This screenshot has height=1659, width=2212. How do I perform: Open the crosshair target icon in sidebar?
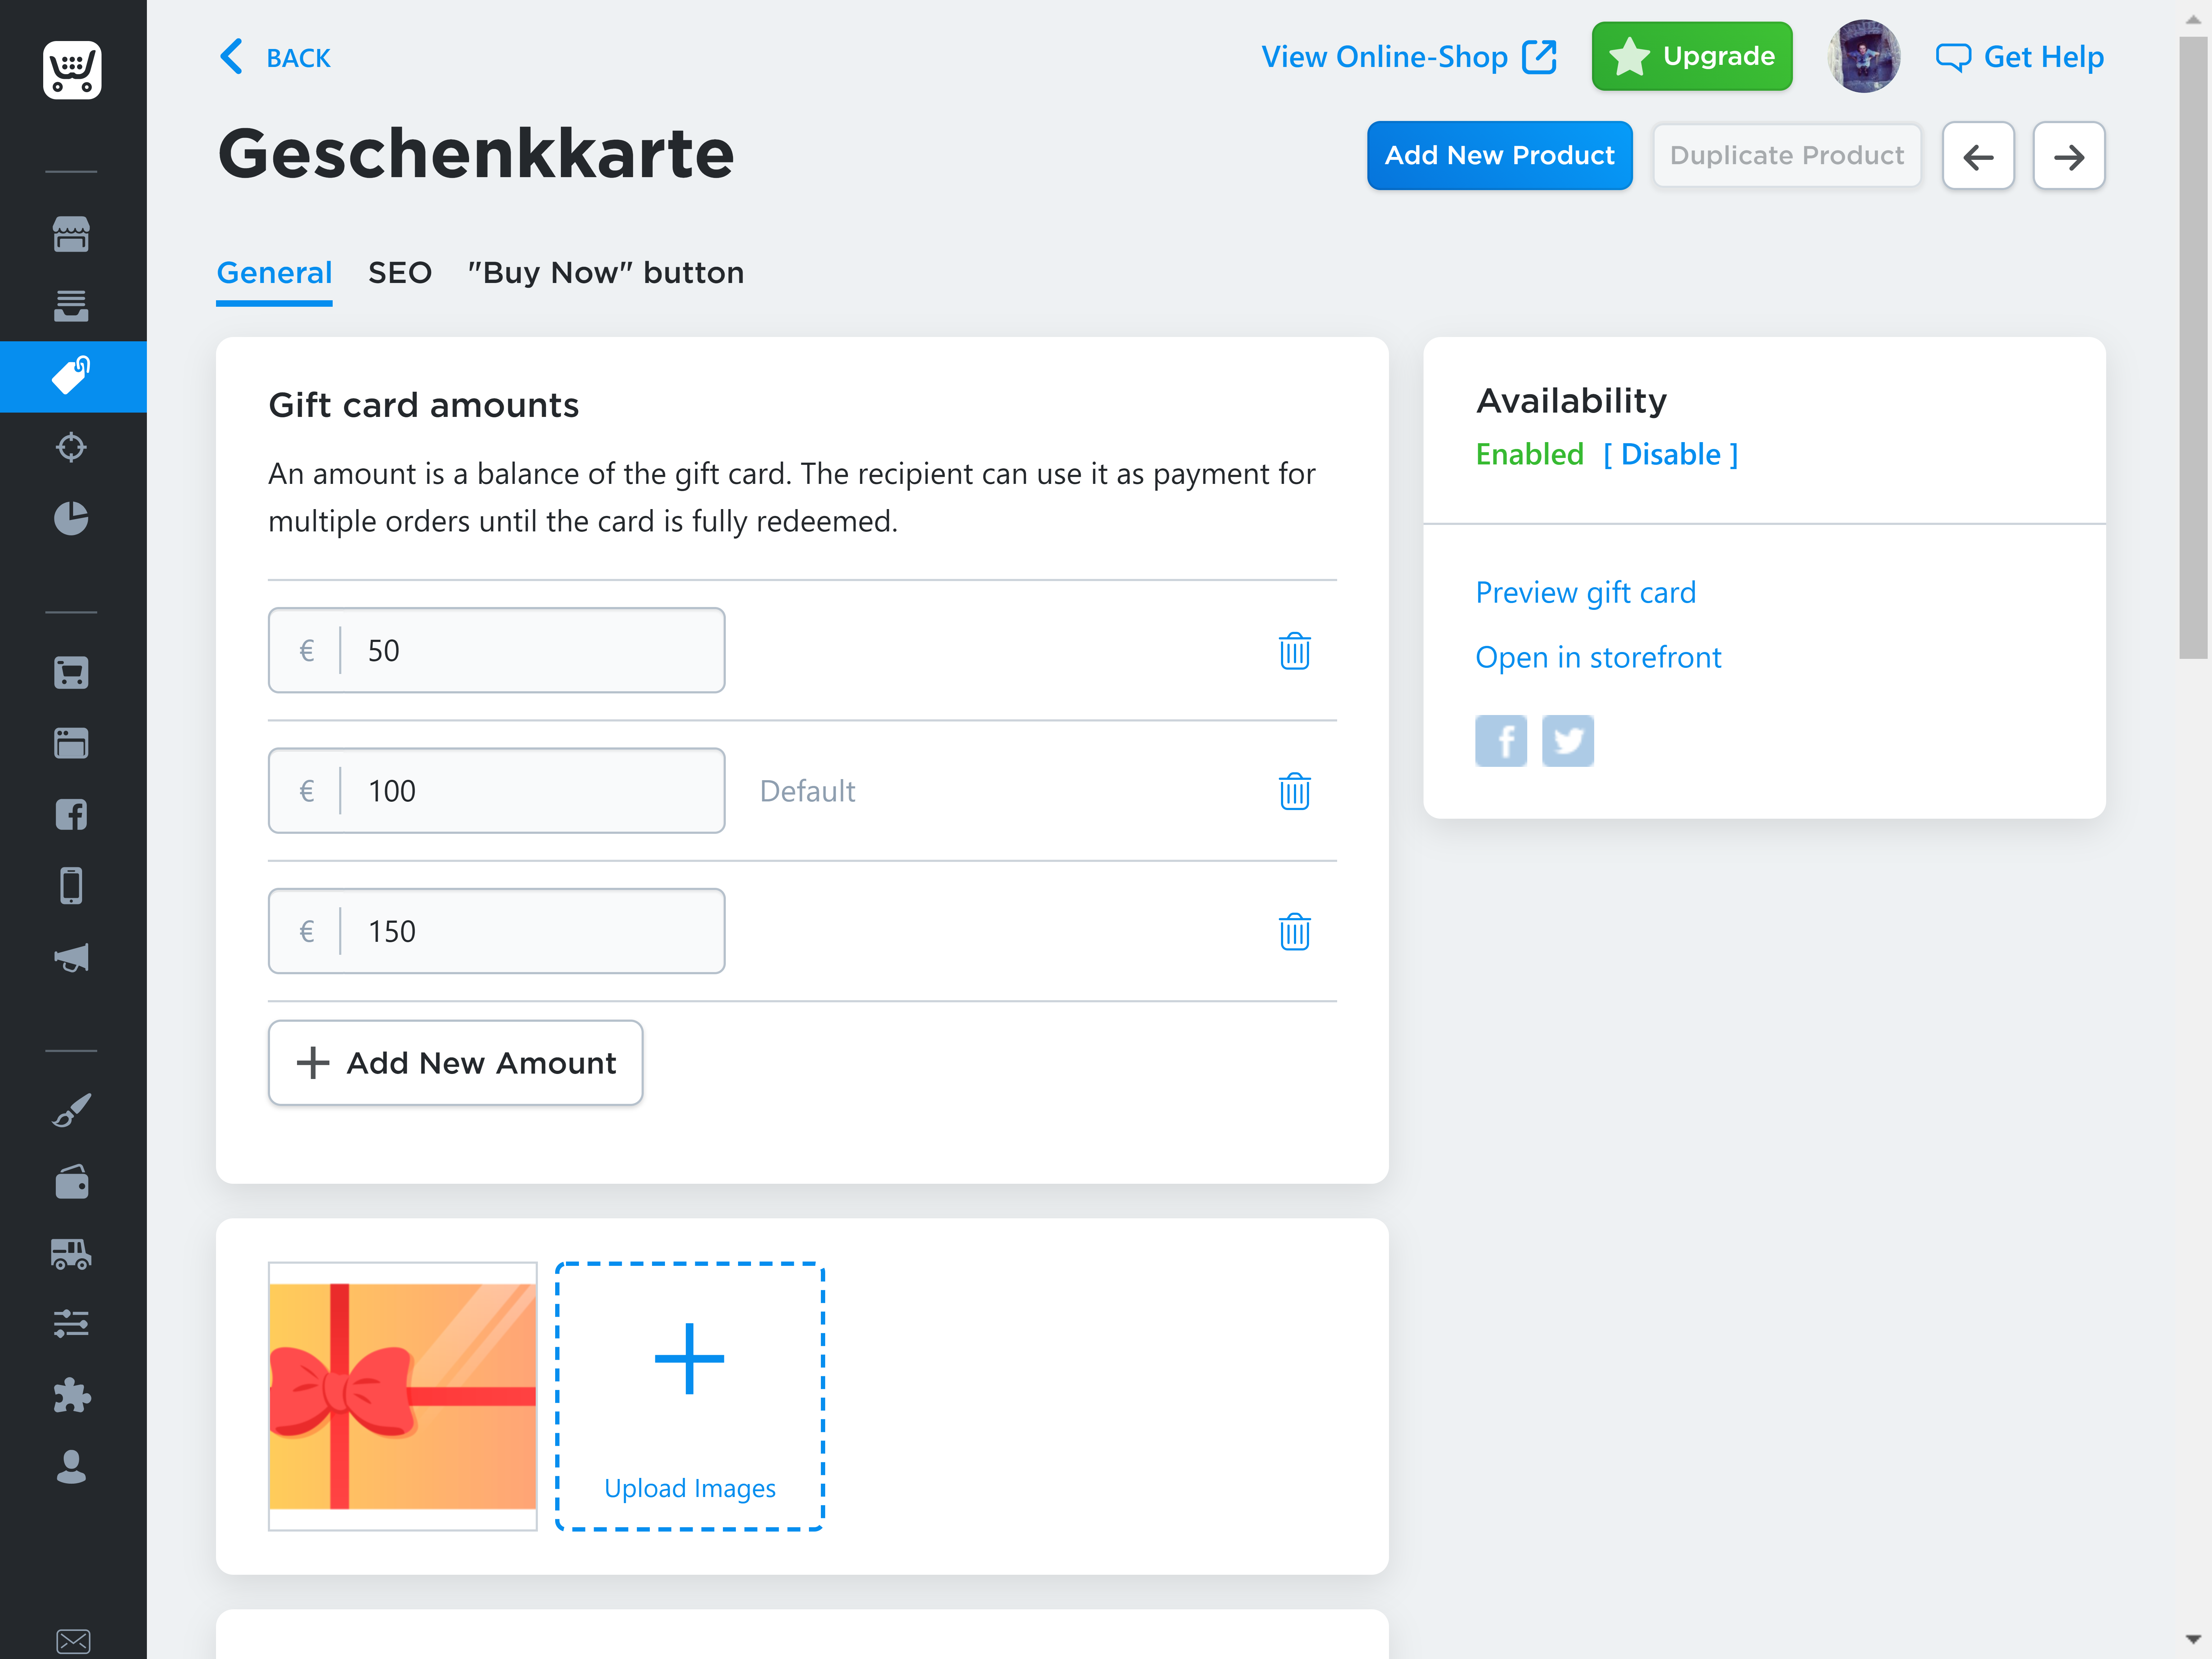tap(71, 447)
